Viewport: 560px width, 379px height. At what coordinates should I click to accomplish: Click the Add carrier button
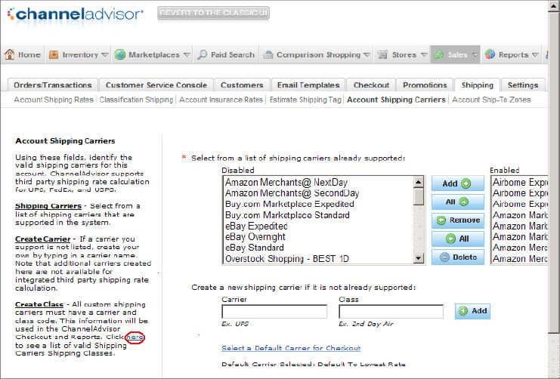click(x=457, y=183)
